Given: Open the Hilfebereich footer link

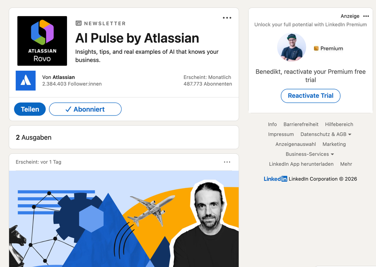Looking at the screenshot, I should click(339, 124).
